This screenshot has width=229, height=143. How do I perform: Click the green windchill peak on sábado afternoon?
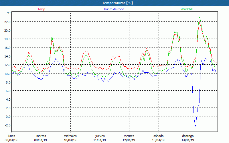point(175,31)
